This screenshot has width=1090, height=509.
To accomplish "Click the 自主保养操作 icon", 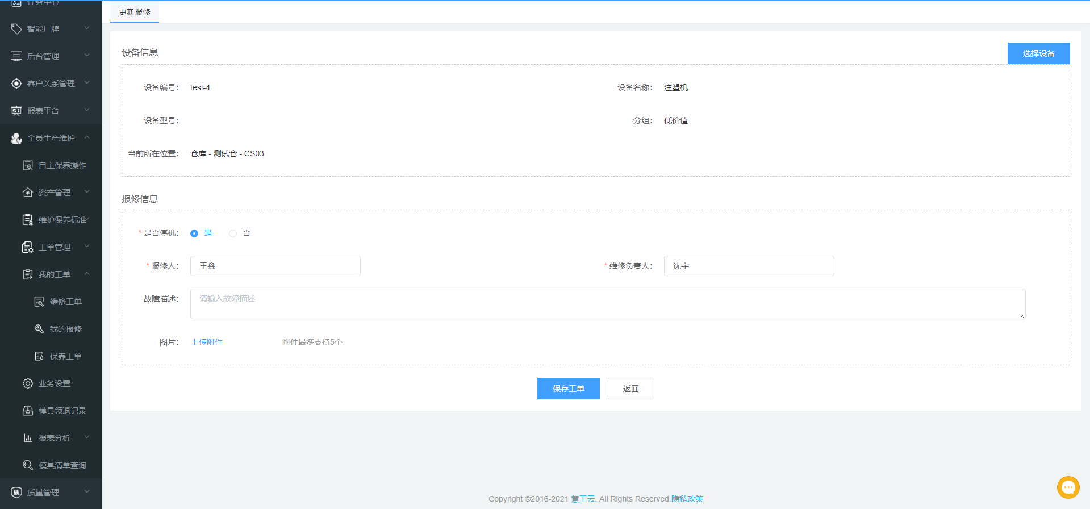I will point(28,165).
